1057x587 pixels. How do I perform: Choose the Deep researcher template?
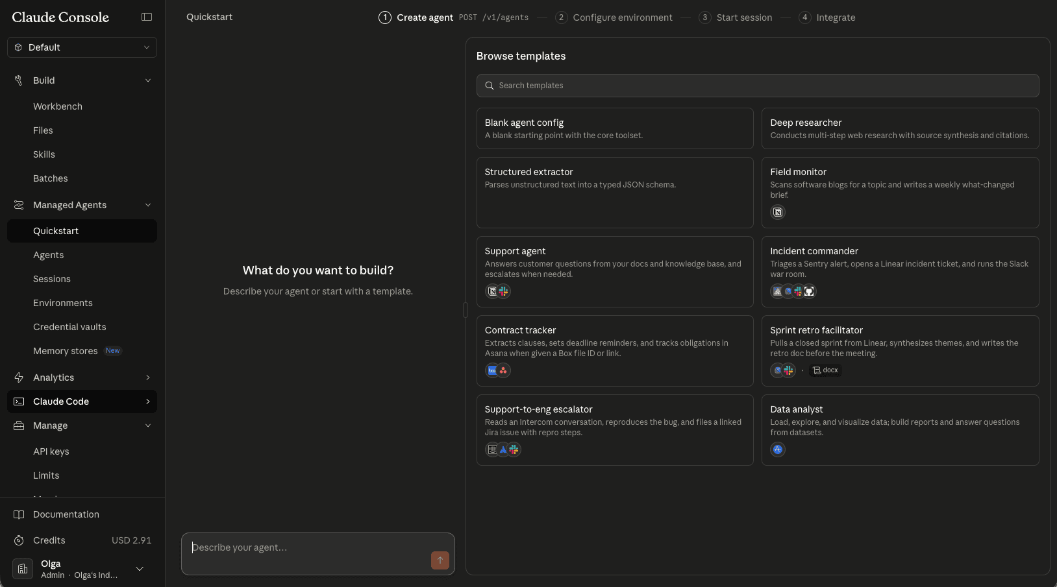(x=900, y=128)
